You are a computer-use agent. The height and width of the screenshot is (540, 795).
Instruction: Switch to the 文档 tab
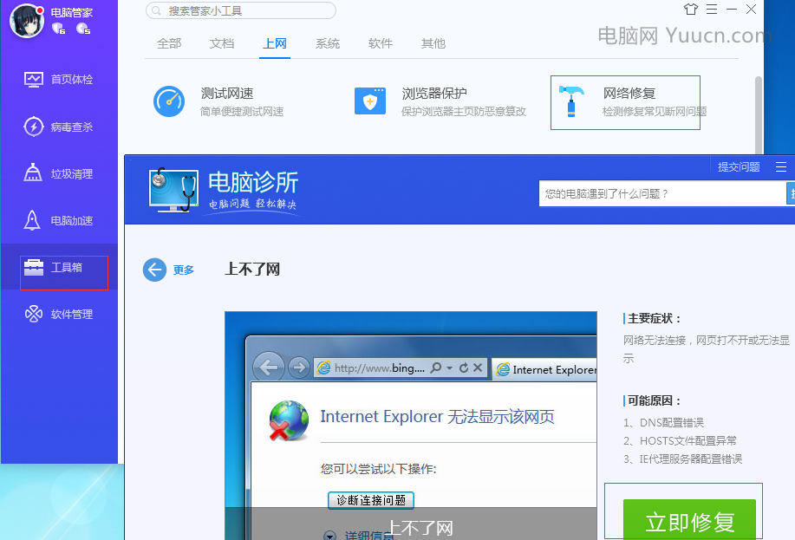click(x=222, y=43)
